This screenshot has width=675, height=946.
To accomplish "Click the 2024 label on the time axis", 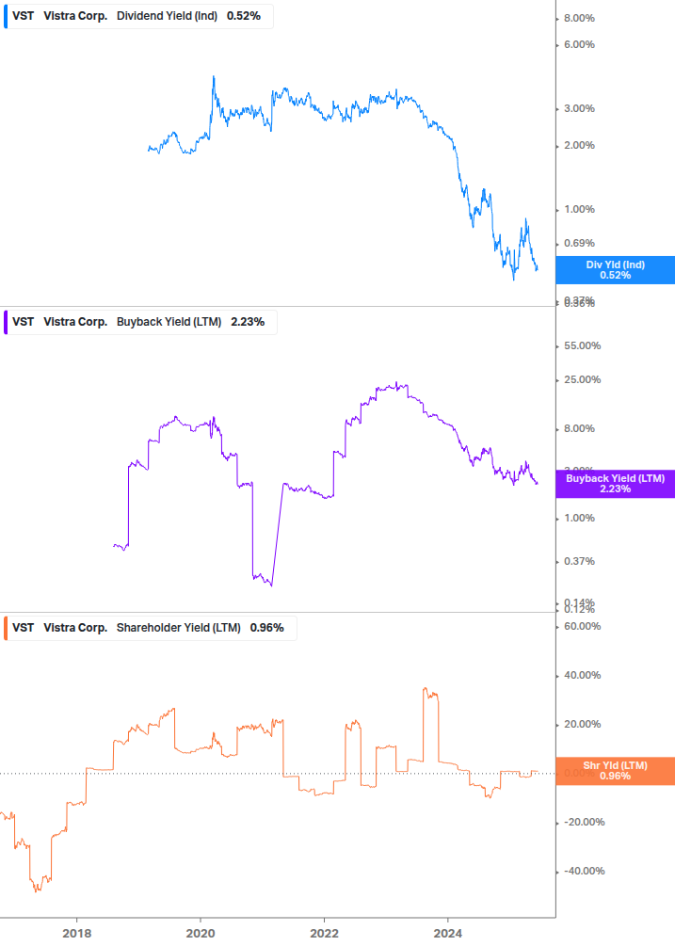I will coord(448,934).
